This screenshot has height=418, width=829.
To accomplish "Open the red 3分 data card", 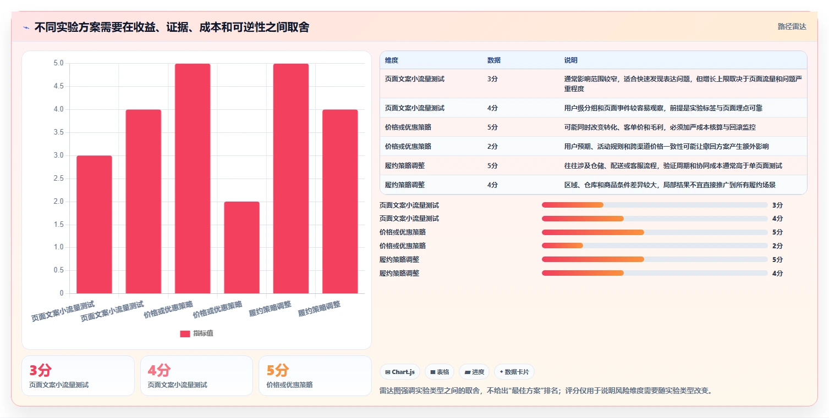I will [78, 376].
